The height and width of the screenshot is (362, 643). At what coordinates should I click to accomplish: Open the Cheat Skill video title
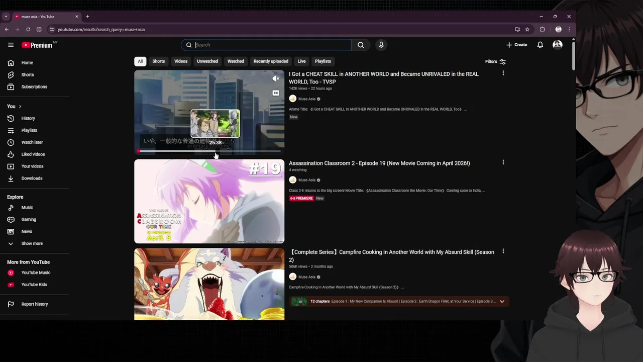(384, 78)
